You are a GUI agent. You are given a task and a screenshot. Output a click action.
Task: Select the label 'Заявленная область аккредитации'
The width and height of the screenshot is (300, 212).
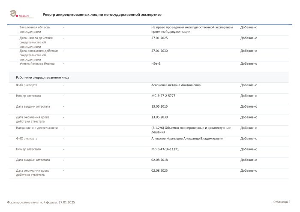pos(35,30)
